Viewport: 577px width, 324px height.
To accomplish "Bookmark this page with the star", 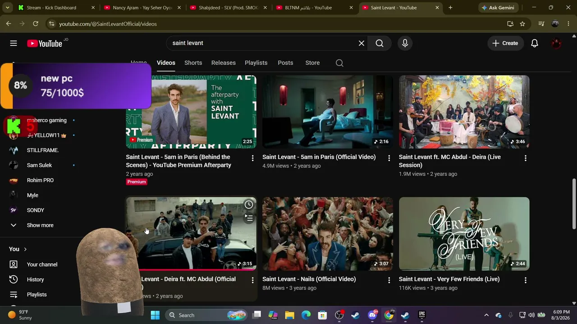I will click(x=522, y=24).
